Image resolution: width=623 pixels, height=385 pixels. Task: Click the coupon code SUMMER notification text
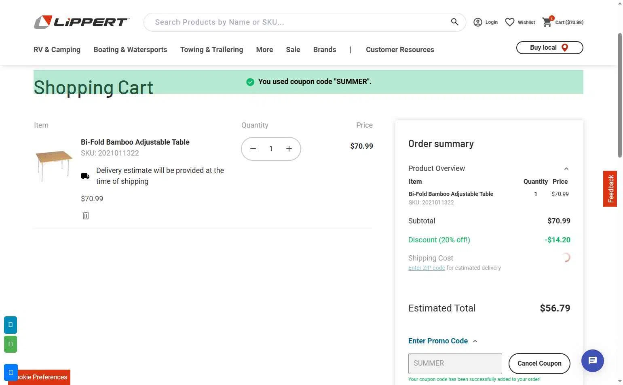tap(315, 82)
